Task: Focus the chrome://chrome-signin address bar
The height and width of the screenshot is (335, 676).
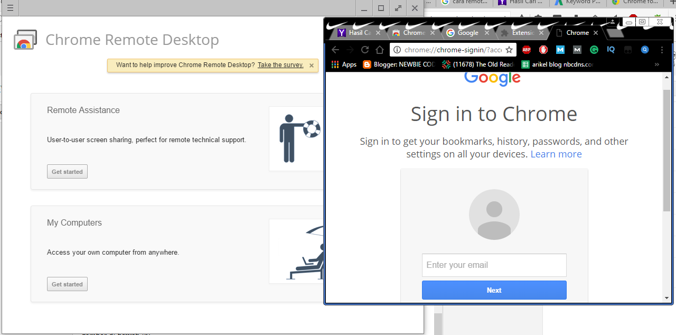Action: click(x=453, y=50)
